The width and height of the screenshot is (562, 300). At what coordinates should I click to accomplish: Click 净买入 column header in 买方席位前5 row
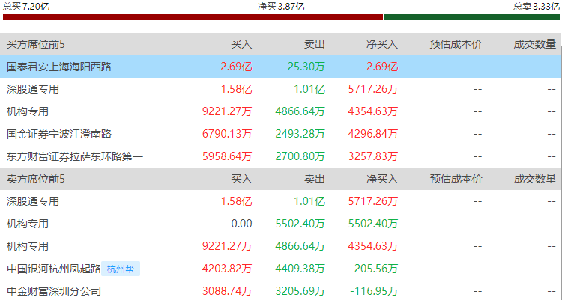coord(382,44)
